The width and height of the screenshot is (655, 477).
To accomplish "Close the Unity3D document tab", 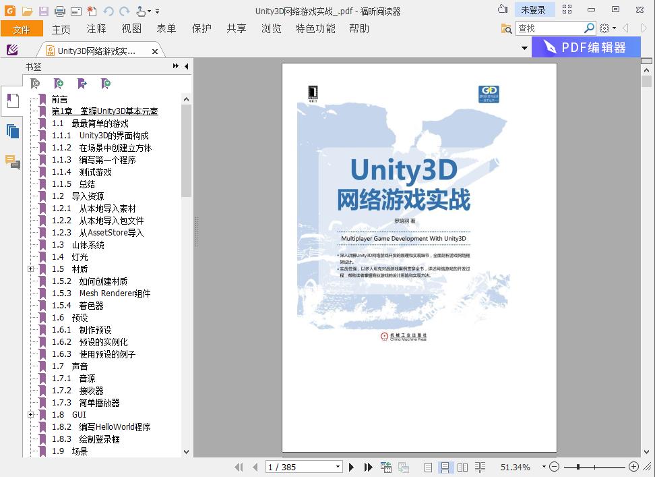I will click(155, 51).
